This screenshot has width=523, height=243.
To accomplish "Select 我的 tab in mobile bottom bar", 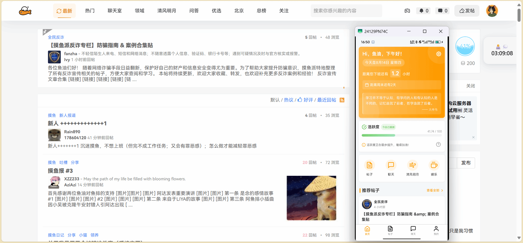I will click(x=436, y=230).
